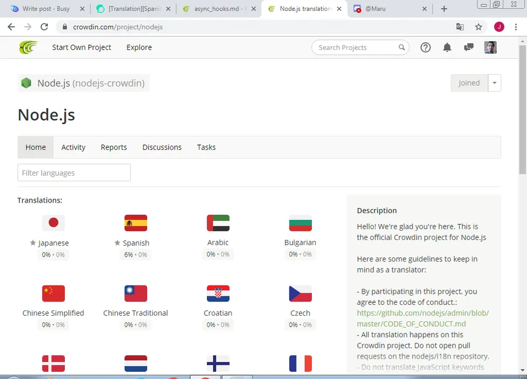Select the Chinese Traditional flag icon
Screen dimensions: 527x379
click(136, 293)
